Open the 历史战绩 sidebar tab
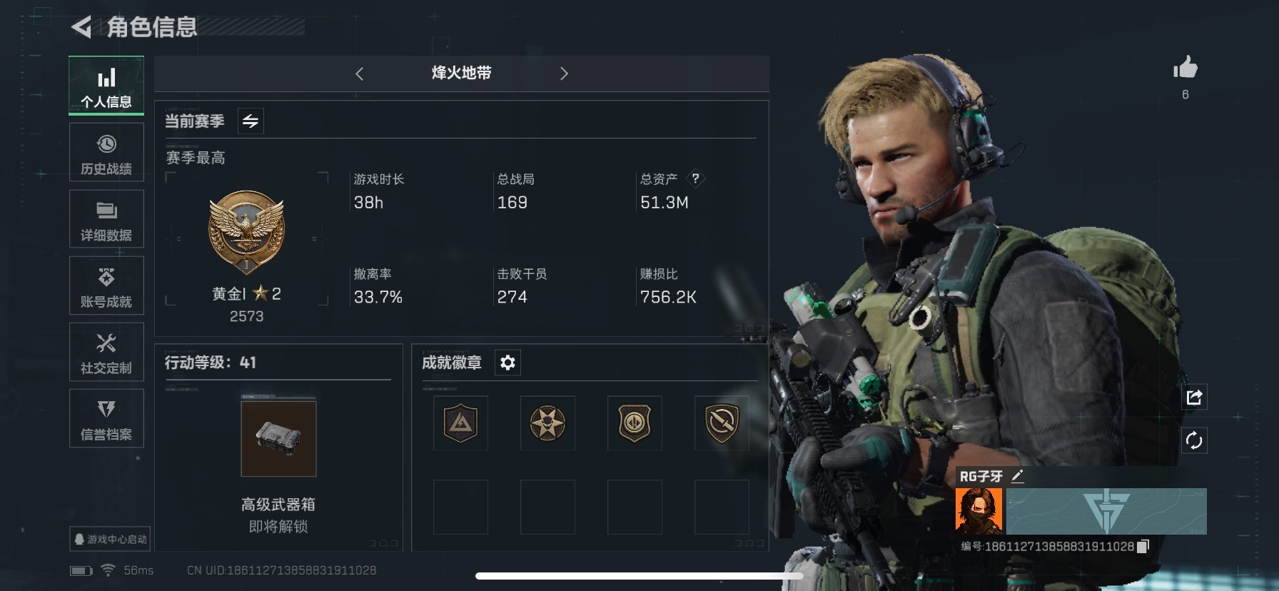 [106, 152]
